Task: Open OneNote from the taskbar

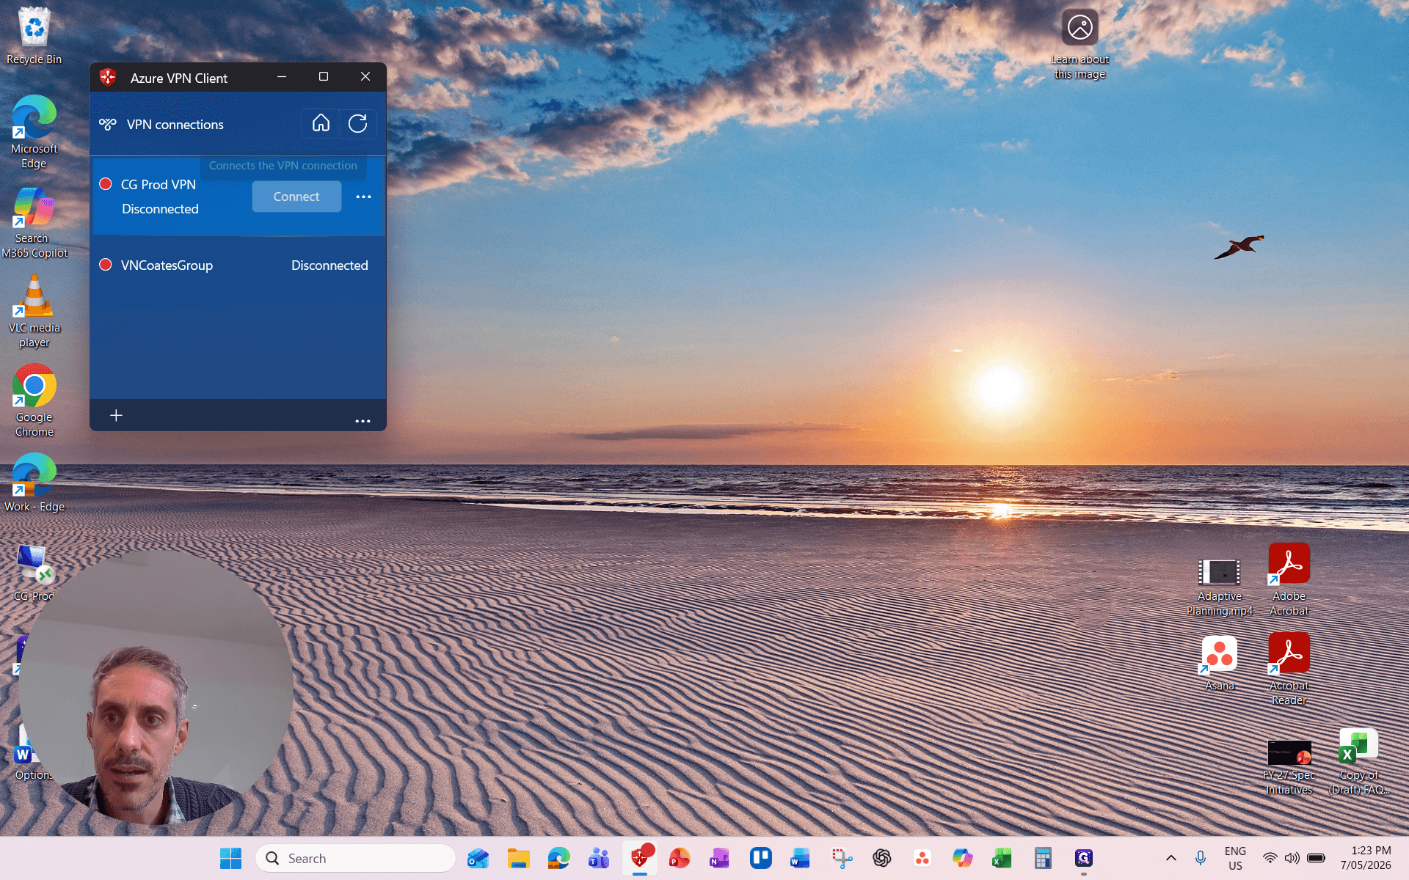Action: tap(720, 858)
